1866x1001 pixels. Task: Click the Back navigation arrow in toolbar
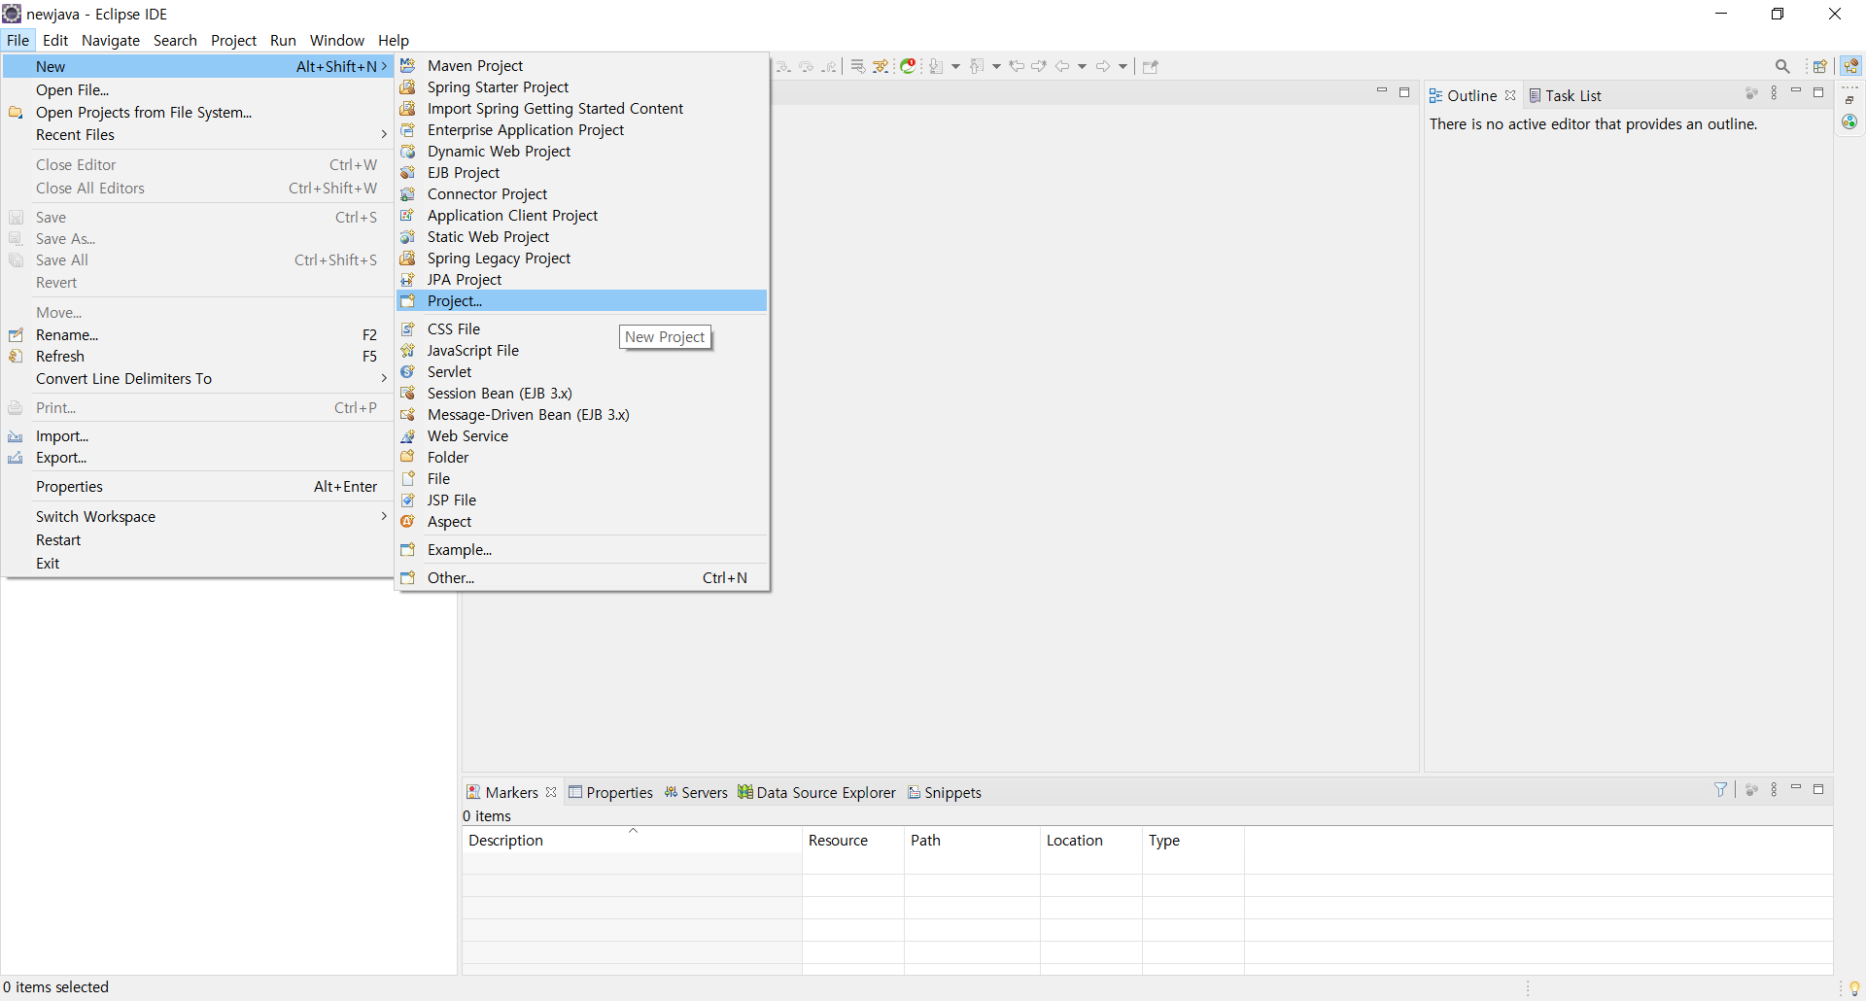pyautogui.click(x=1062, y=66)
